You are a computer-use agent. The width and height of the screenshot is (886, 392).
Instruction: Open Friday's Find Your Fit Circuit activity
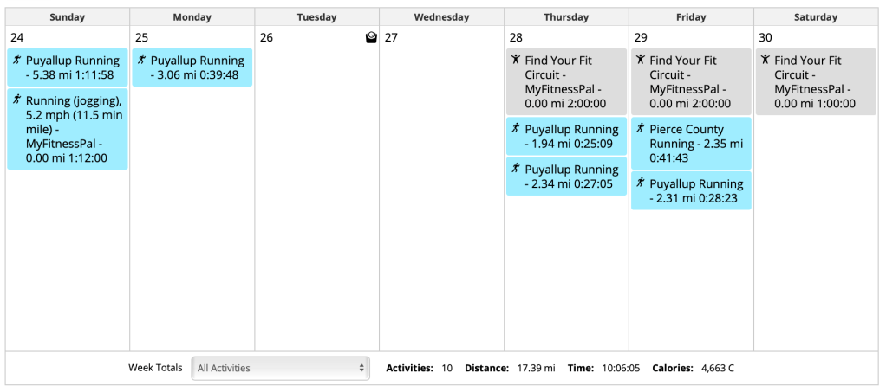(x=690, y=81)
